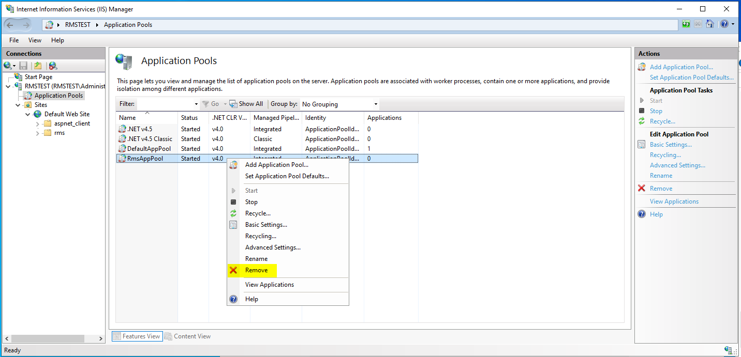Click the Add Application Pool icon in Actions pane
The height and width of the screenshot is (357, 741).
(642, 67)
